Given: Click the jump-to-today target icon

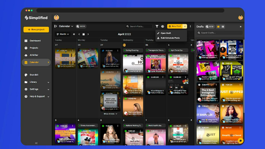Looking at the screenshot, I should point(74,34).
